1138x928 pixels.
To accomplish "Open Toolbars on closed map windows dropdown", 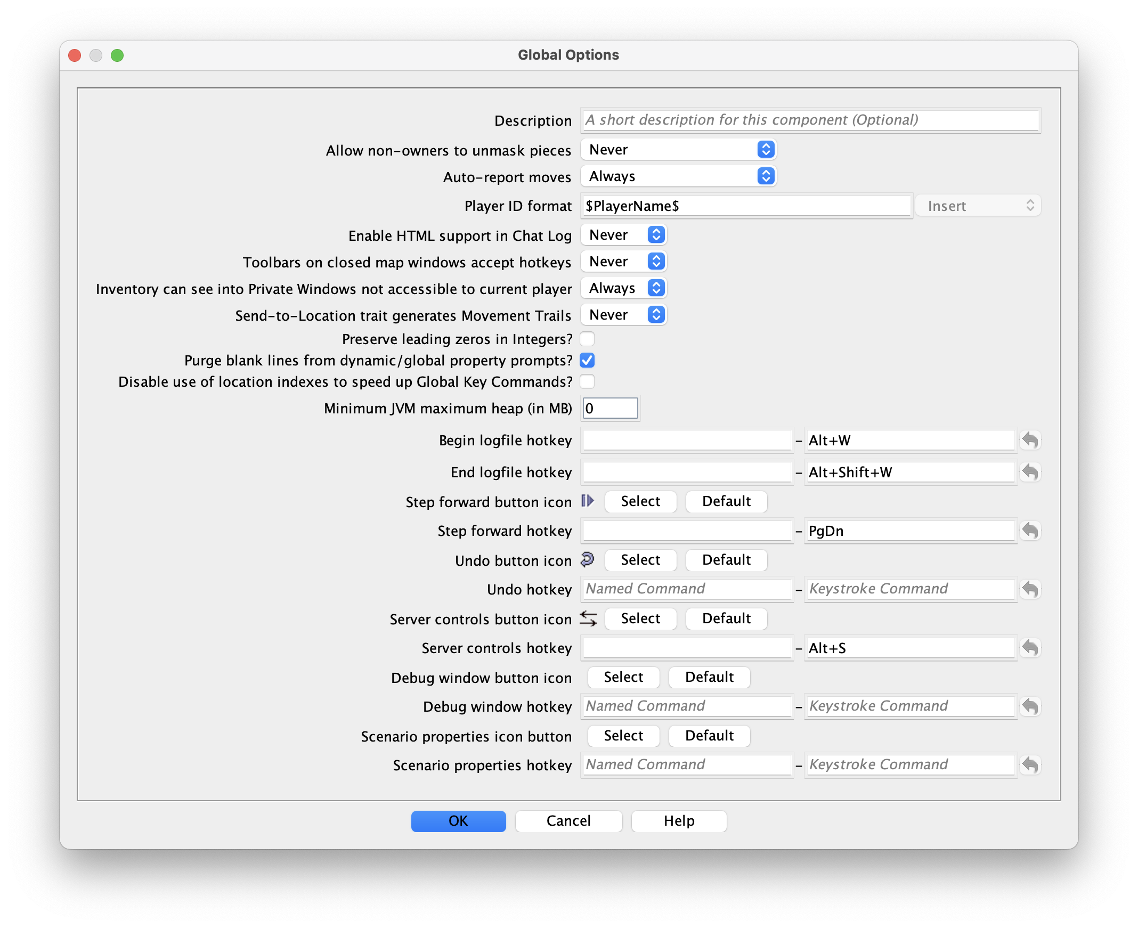I will tap(623, 262).
